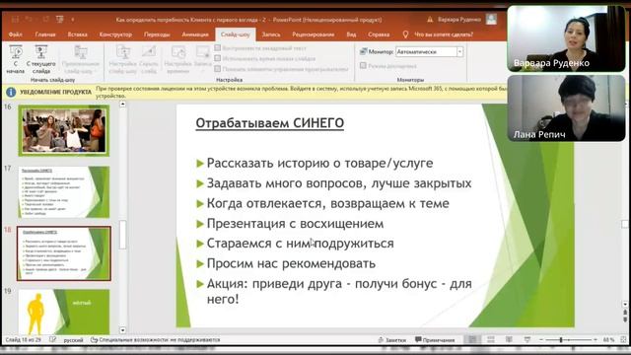Viewport: 631px width, 355px height.
Task: Switch to the Анимация tab
Action: pos(195,35)
